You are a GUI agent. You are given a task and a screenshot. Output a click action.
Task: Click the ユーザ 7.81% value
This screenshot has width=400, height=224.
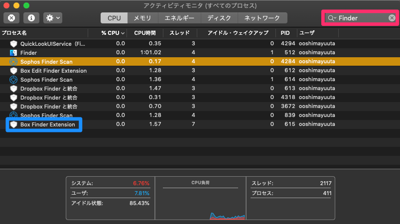[x=142, y=193]
